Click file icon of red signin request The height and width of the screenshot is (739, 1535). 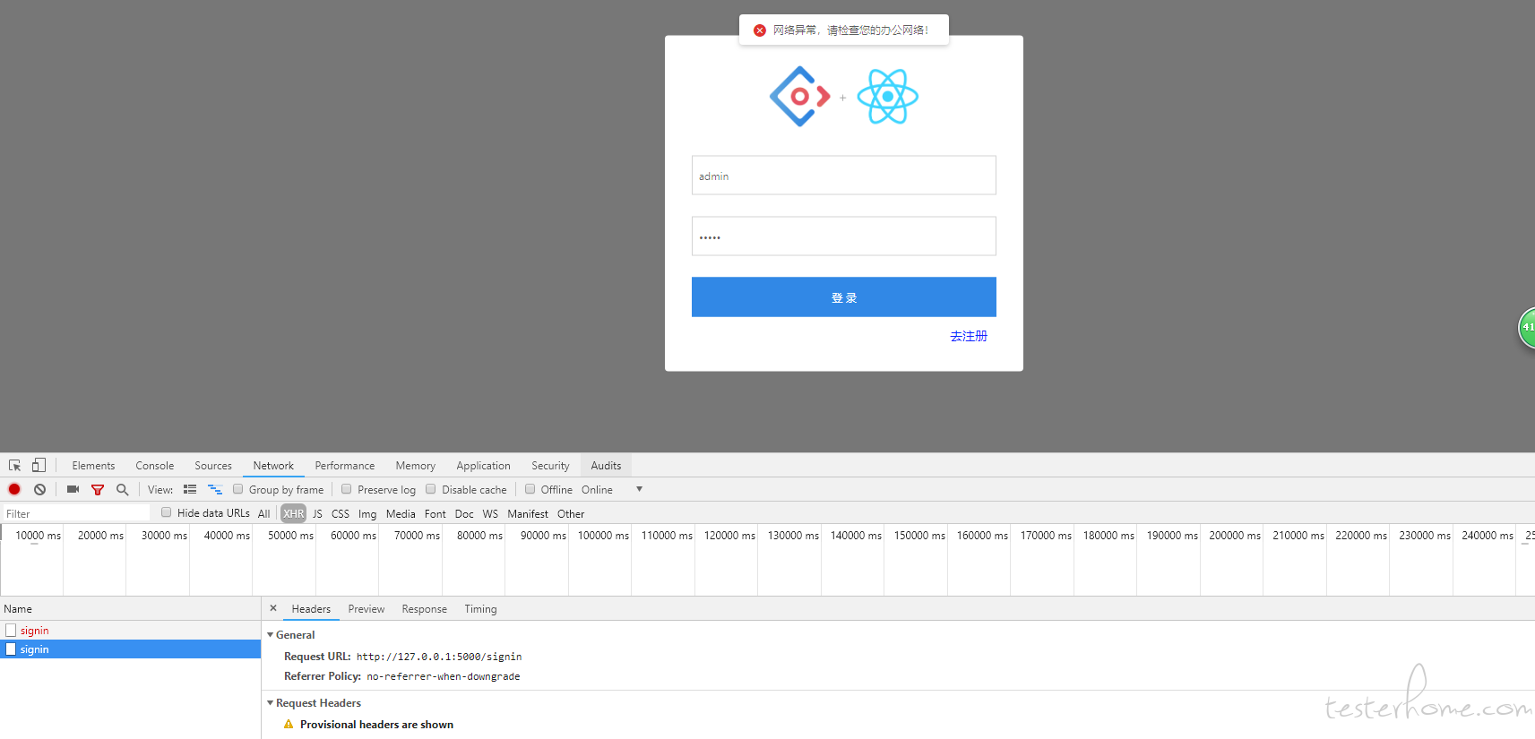pos(11,631)
